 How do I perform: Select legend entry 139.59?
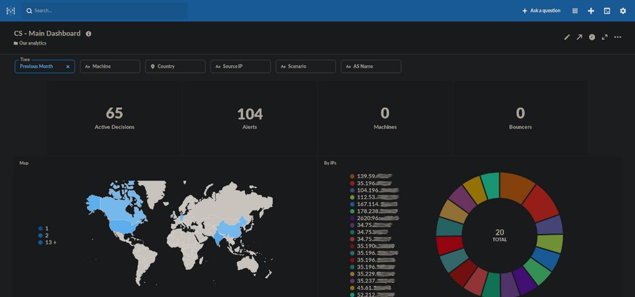(x=371, y=176)
